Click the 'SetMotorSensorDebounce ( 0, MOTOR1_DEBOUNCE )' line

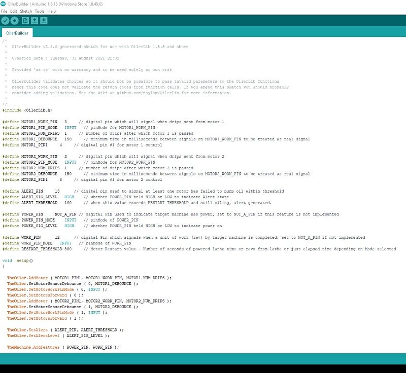73,284
